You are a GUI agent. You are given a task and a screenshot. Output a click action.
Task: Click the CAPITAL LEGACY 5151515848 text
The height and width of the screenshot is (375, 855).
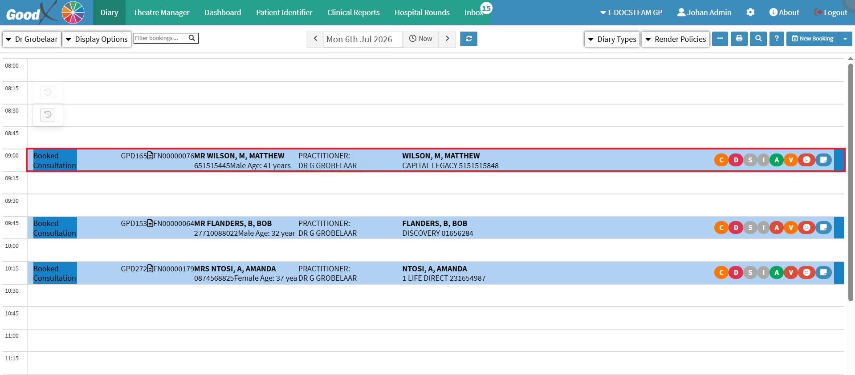[x=450, y=165]
